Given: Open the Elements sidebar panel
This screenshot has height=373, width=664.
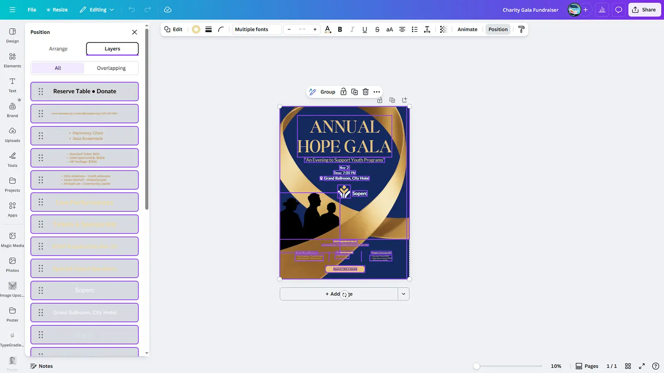Looking at the screenshot, I should pos(12,60).
